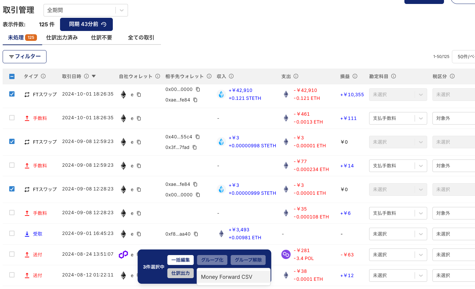Copy wallet address 0xf8...aa40
Screen dimensions: 475x289
point(196,234)
